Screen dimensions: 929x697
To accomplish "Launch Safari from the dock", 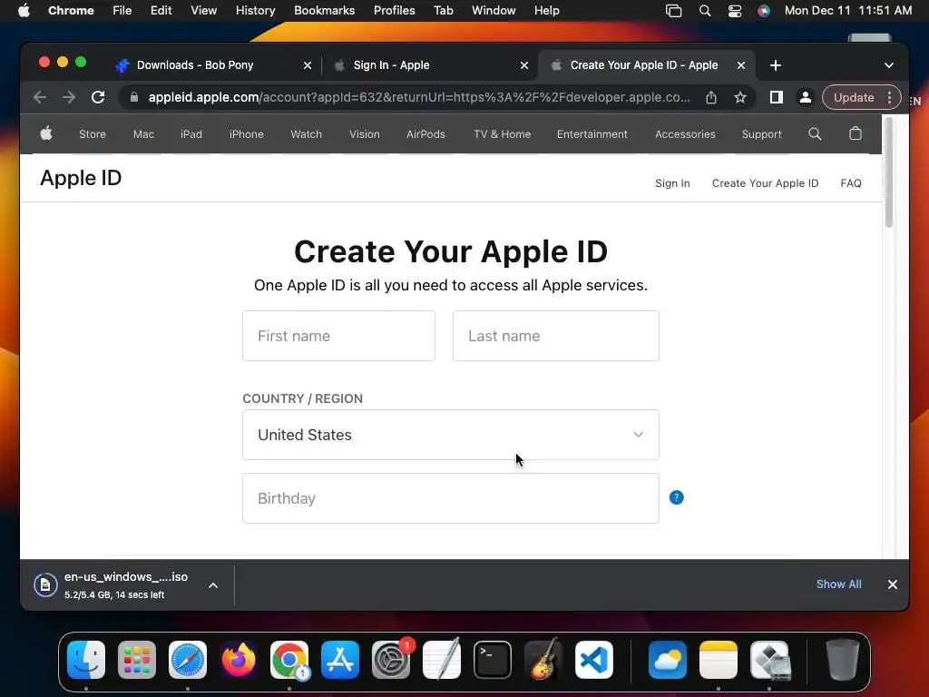I will tap(188, 660).
